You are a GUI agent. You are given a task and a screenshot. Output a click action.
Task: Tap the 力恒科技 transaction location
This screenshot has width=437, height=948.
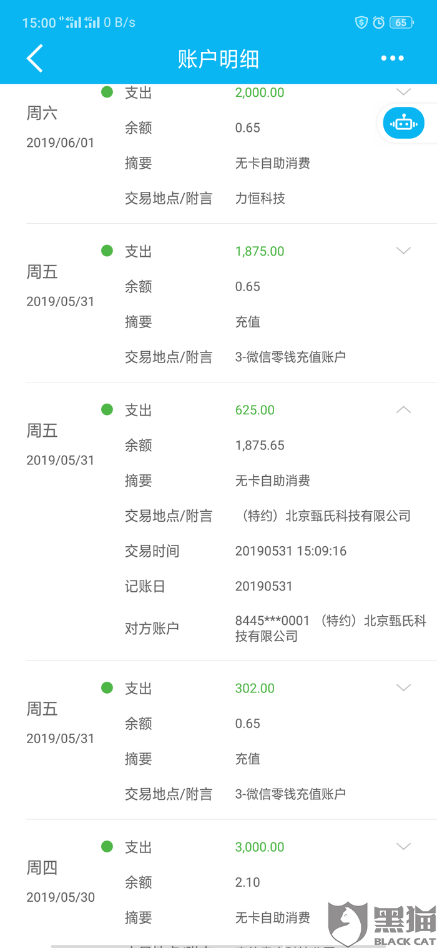pyautogui.click(x=260, y=199)
